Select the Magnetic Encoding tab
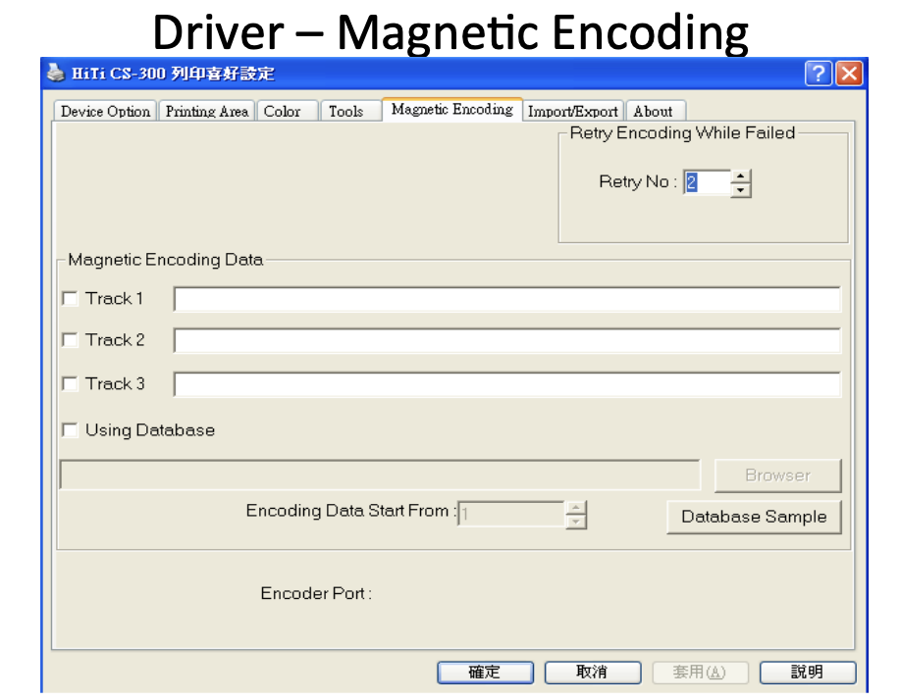This screenshot has height=700, width=901. pyautogui.click(x=452, y=109)
